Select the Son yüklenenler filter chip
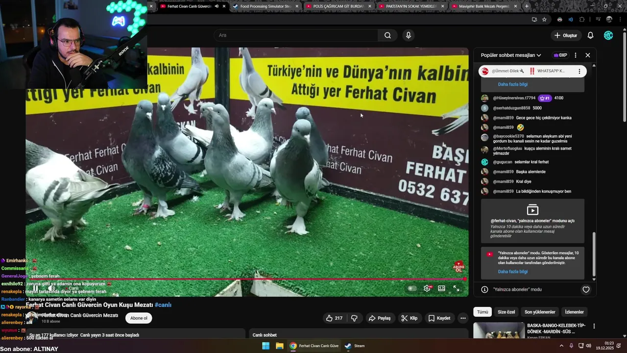Image resolution: width=627 pixels, height=353 pixels. tap(540, 312)
